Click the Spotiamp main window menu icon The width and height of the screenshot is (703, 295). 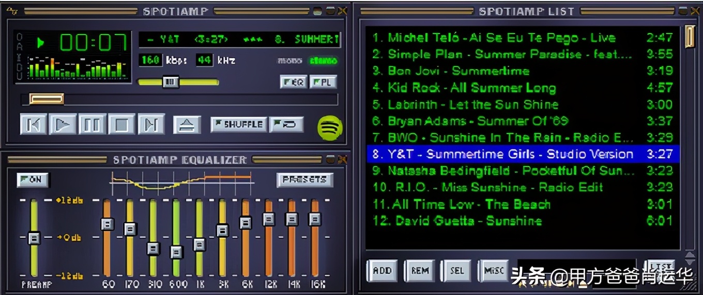coord(12,11)
